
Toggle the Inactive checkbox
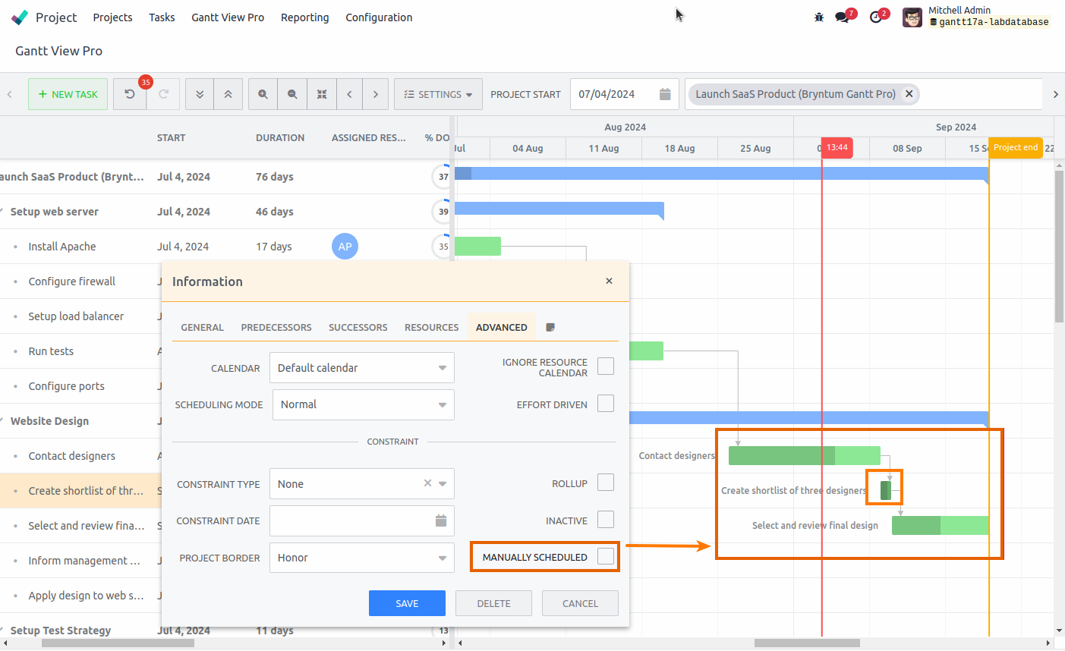(x=605, y=519)
